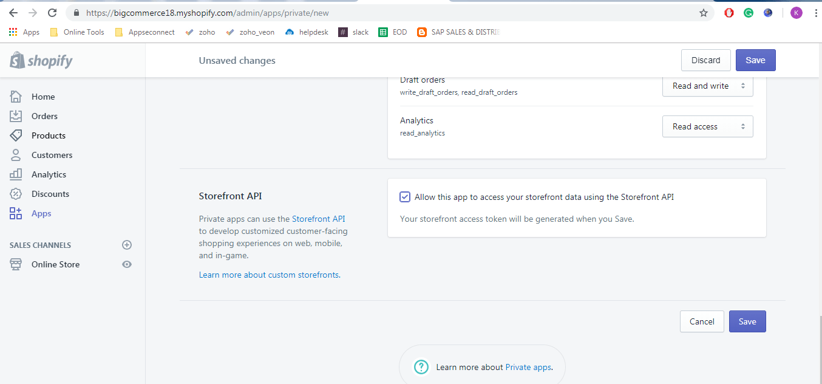Click the Customers person icon
The width and height of the screenshot is (822, 384).
[x=16, y=155]
